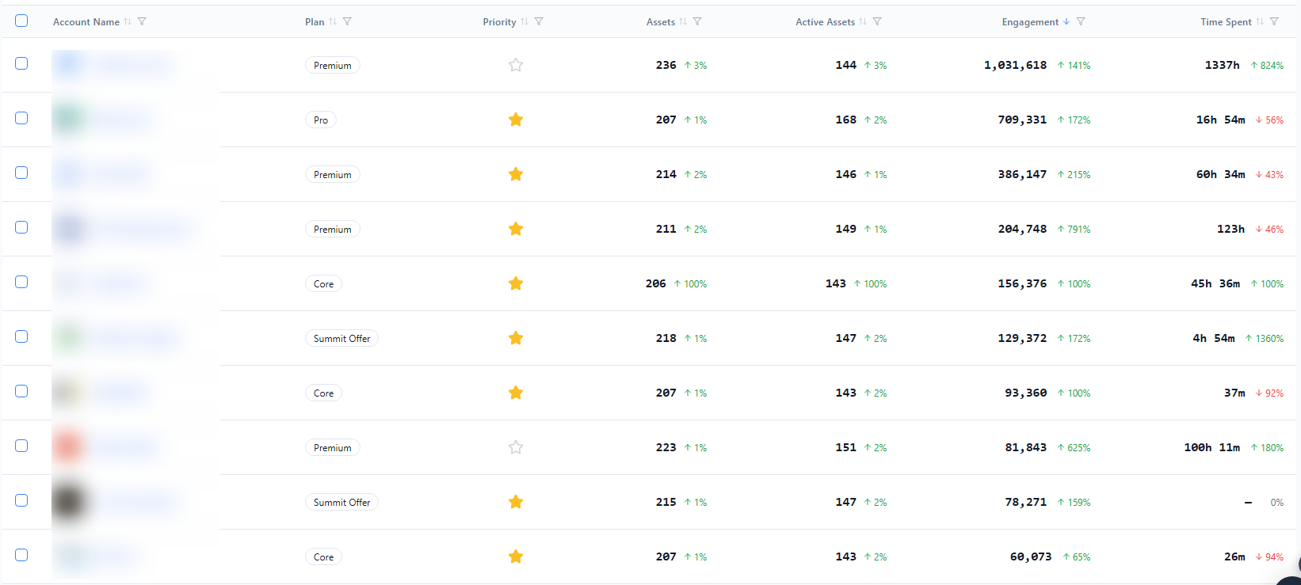This screenshot has height=585, width=1301.
Task: Toggle sort arrows on the Active Assets column
Action: [863, 21]
